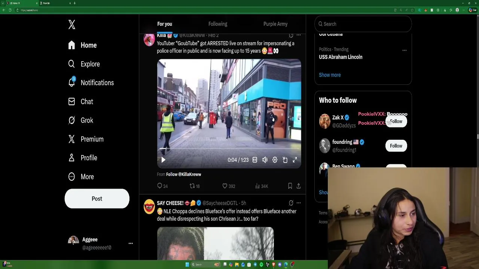
Task: Open options for USS Abraham Lincoln trend
Action: point(405,50)
